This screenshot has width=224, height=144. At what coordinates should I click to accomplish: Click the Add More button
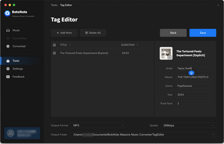(64, 33)
